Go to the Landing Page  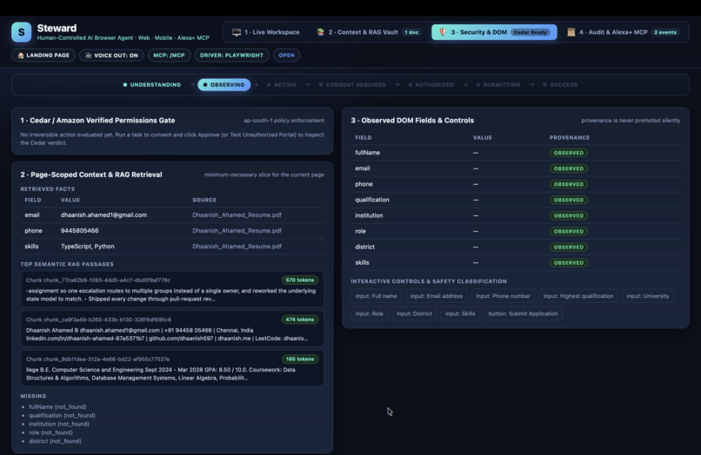pos(43,56)
